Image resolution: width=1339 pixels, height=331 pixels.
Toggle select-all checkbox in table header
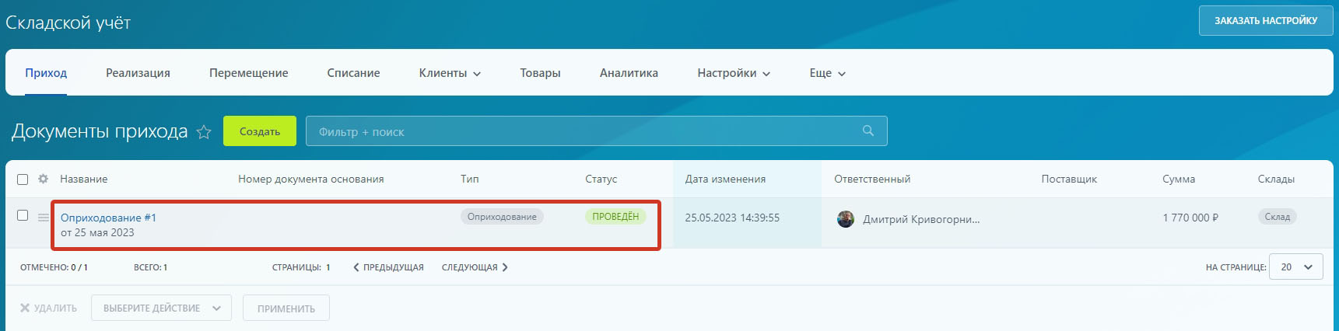23,179
